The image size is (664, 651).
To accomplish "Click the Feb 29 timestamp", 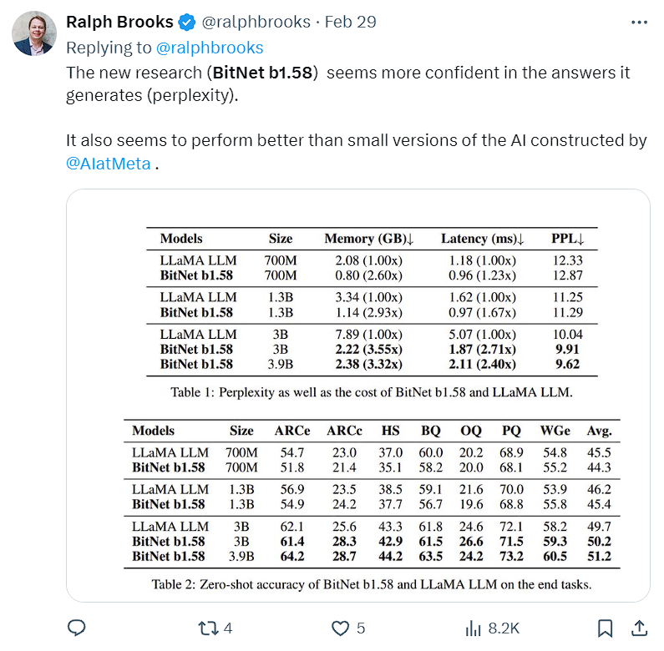I will click(x=350, y=22).
